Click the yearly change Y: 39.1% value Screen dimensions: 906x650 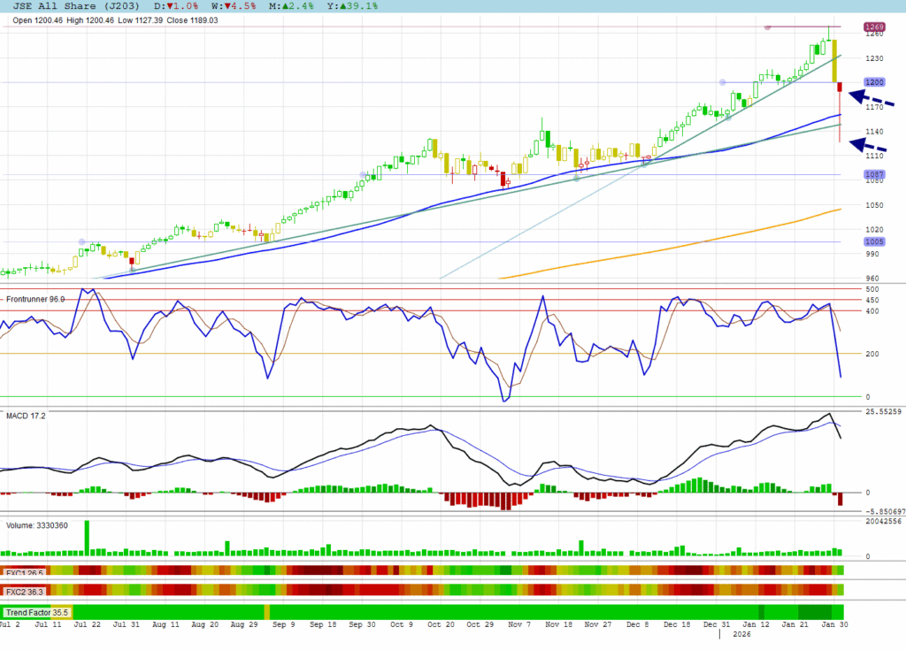[352, 6]
